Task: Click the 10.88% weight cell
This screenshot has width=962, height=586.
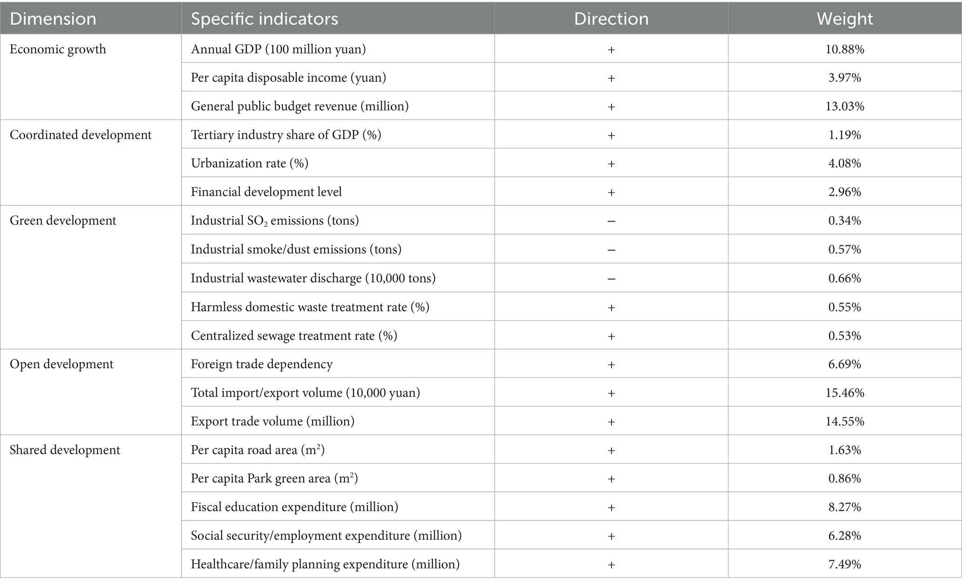Action: click(845, 49)
